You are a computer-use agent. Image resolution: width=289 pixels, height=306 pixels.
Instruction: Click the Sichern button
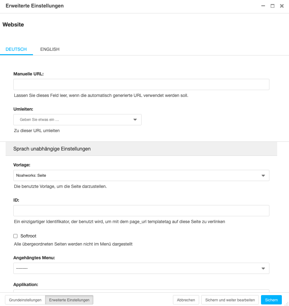tap(271, 300)
